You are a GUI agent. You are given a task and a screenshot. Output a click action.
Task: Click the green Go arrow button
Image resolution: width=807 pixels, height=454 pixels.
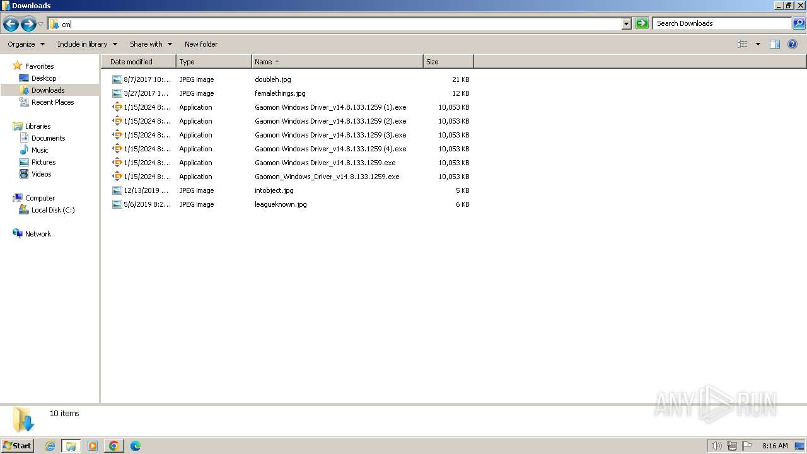point(642,24)
